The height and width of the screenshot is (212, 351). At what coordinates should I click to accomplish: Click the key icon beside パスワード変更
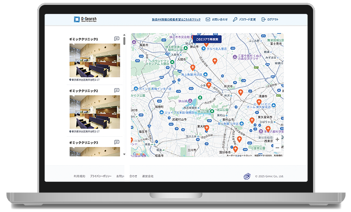[235, 20]
